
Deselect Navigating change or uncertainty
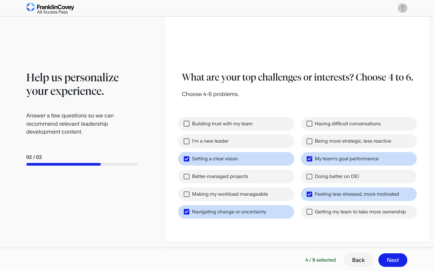pos(186,212)
